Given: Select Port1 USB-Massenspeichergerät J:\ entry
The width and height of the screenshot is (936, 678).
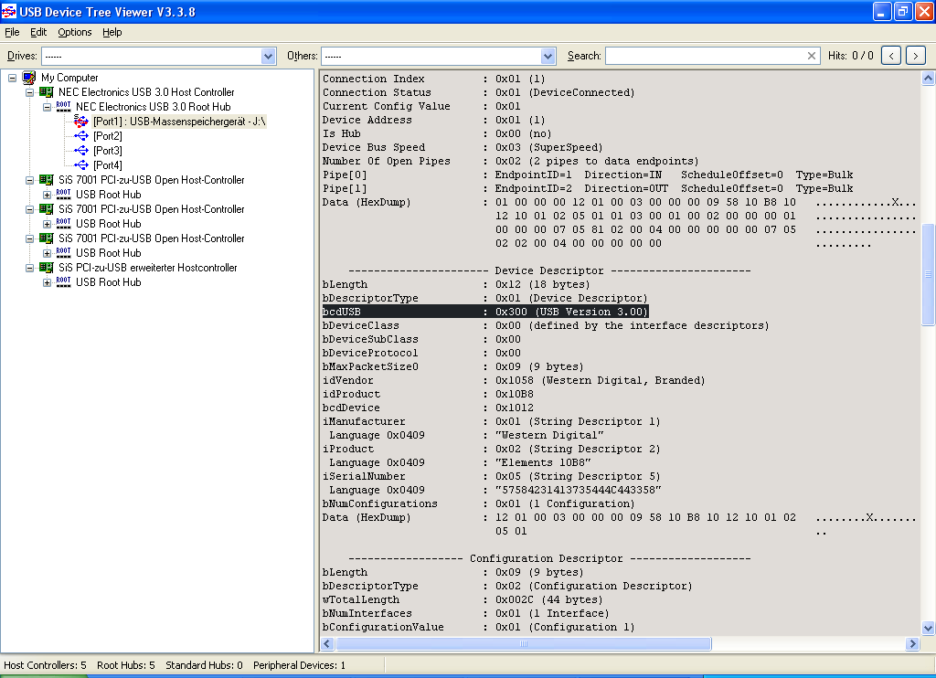Looking at the screenshot, I should (179, 122).
